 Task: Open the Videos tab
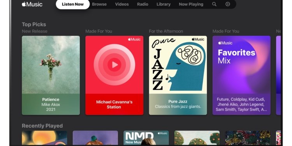click(x=122, y=4)
